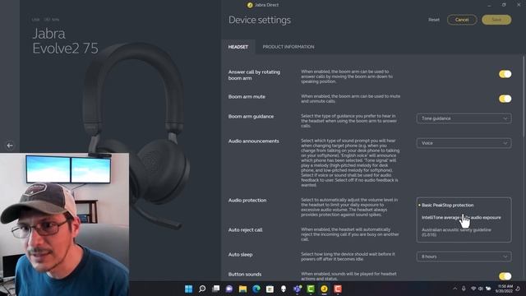Click the Device settings heading
Screen dimensions: 526x296
(260, 20)
